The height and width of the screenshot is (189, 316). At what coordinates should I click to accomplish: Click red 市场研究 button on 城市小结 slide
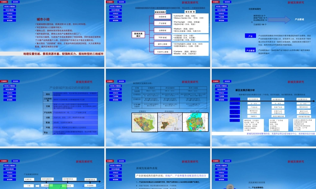[x=4, y=2]
